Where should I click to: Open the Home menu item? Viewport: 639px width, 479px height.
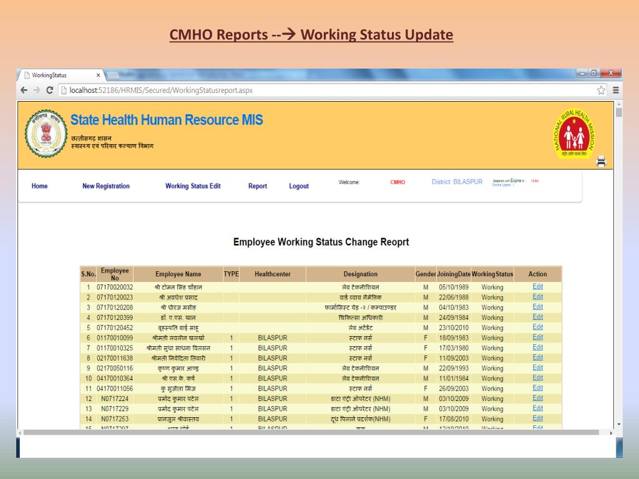click(x=39, y=186)
